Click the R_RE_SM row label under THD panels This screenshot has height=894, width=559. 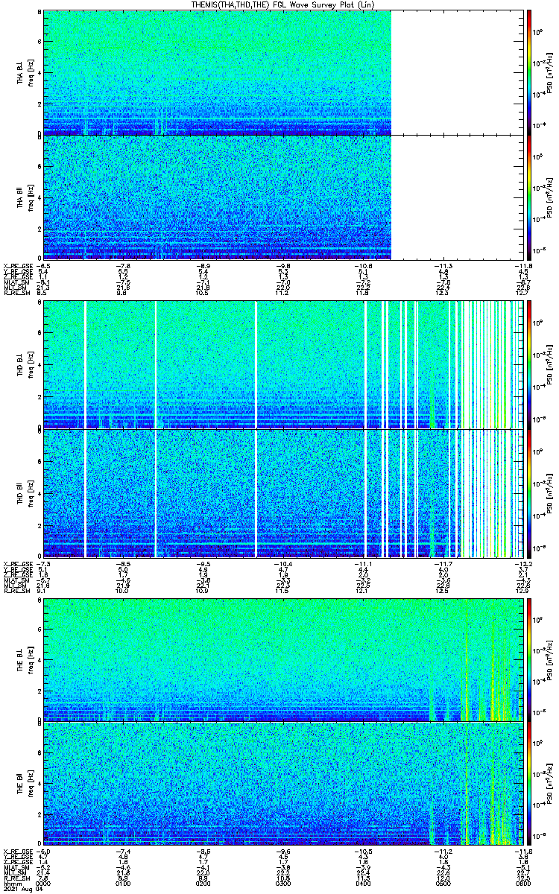point(16,591)
